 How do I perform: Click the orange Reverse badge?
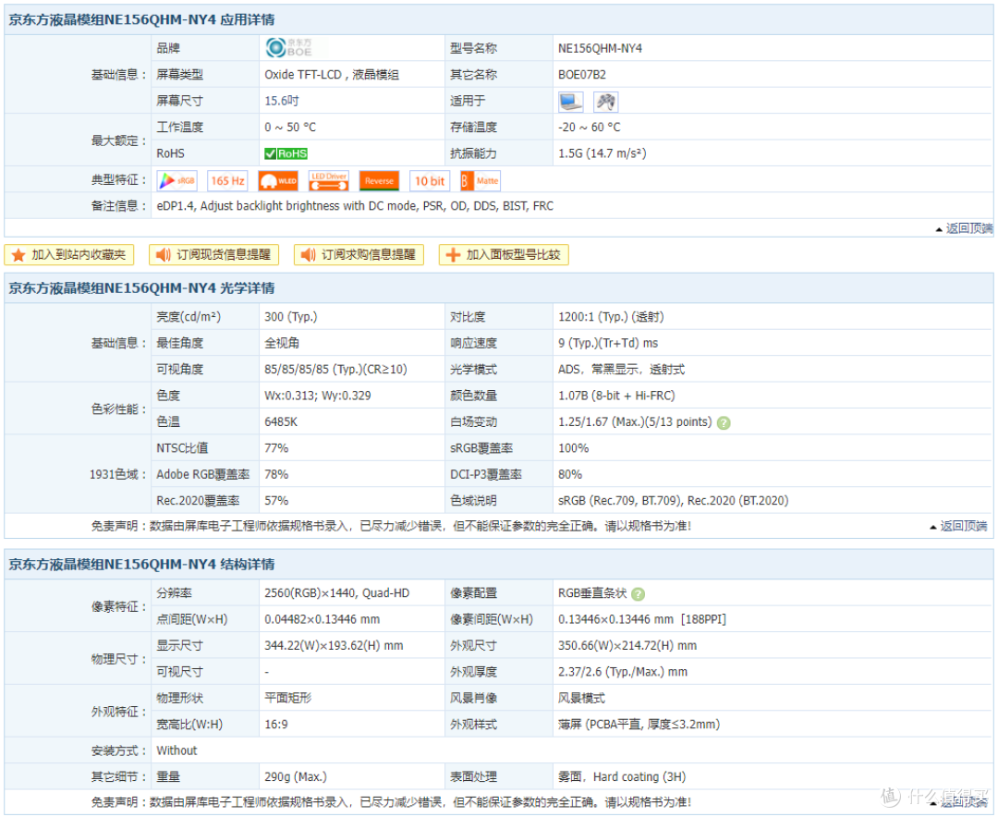(380, 181)
